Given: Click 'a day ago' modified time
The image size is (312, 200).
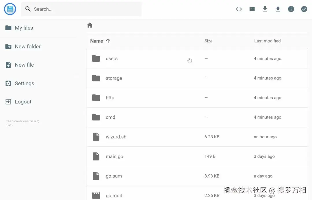Looking at the screenshot, I should click(x=263, y=176).
